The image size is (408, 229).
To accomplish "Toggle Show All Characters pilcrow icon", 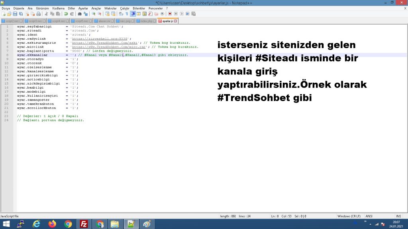I will (127, 14).
